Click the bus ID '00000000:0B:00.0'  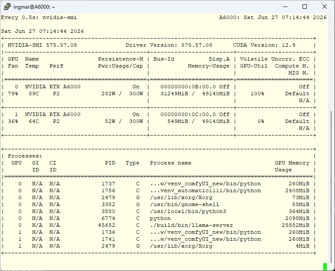(188, 87)
